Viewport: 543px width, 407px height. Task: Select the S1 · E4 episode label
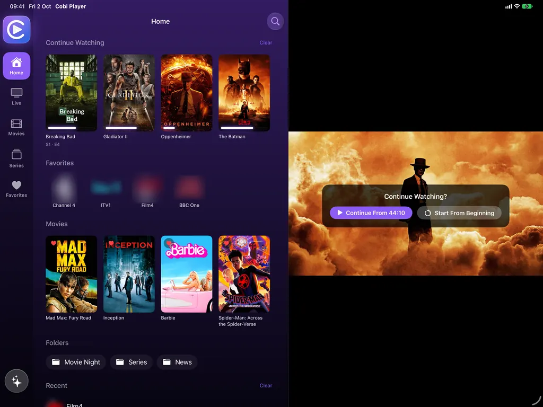(x=52, y=144)
